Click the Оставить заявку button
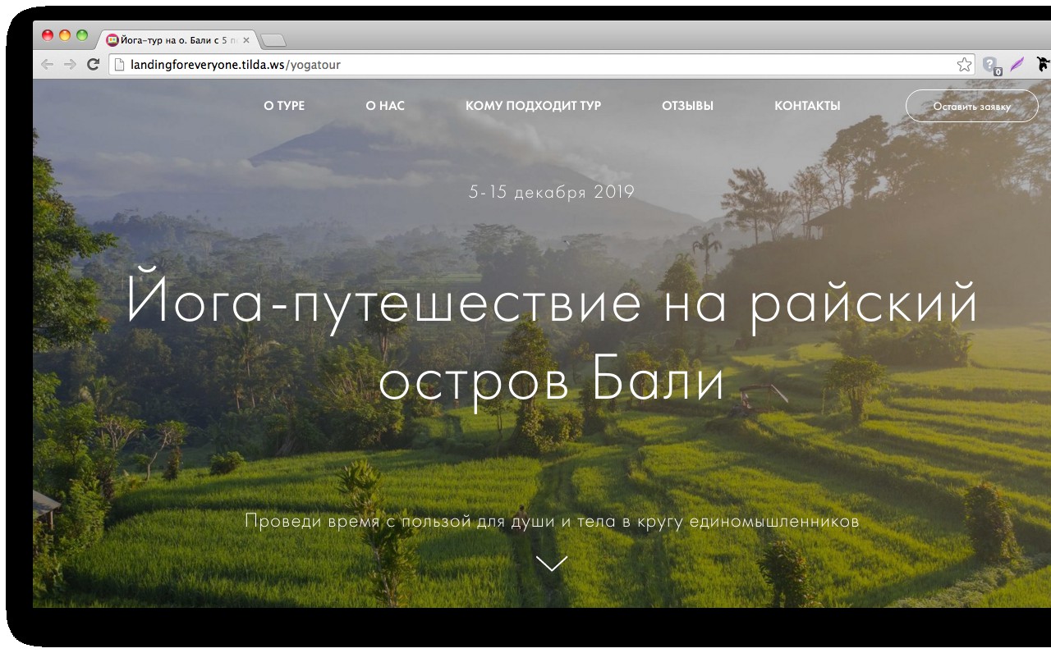The height and width of the screenshot is (653, 1051). tap(972, 106)
